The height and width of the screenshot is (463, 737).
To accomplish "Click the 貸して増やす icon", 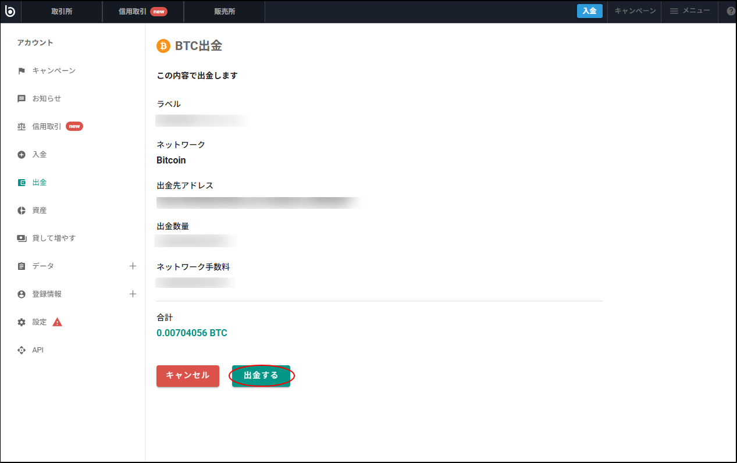I will (x=22, y=238).
